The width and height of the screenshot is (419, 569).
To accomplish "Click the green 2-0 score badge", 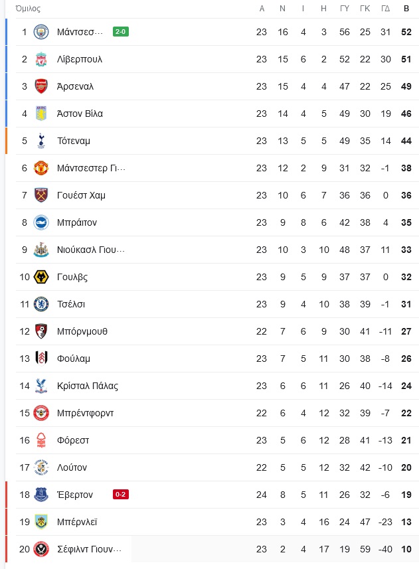I will click(120, 32).
